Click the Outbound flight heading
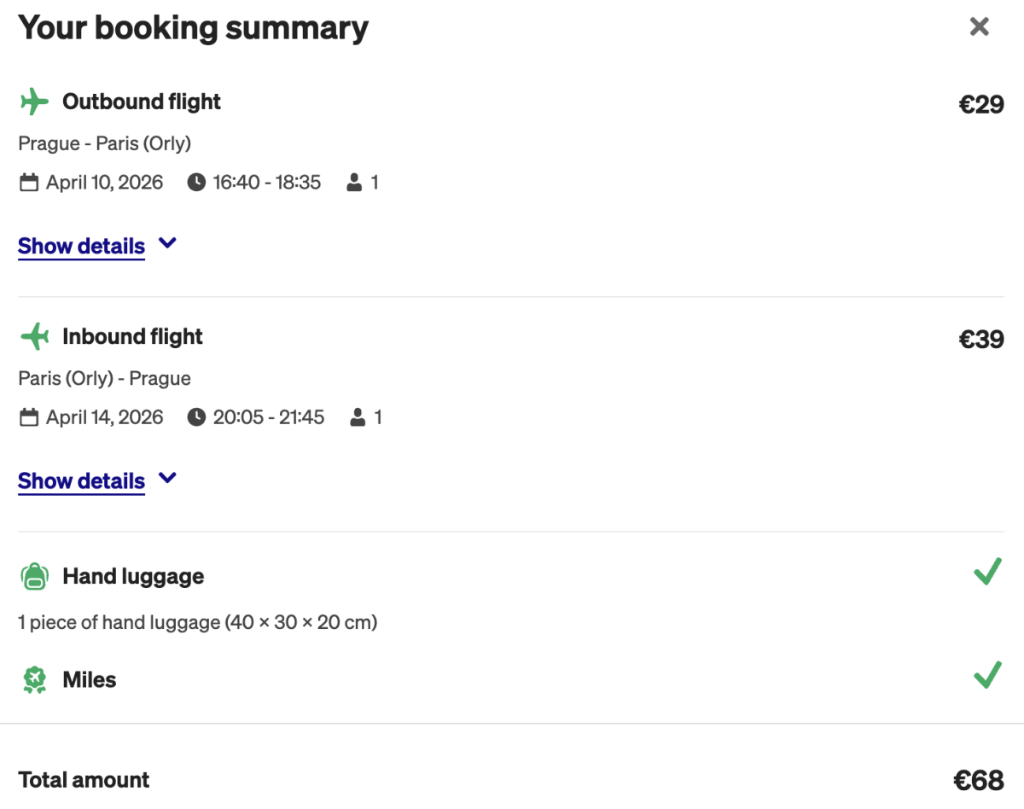Viewport: 1024px width, 809px height. [142, 102]
